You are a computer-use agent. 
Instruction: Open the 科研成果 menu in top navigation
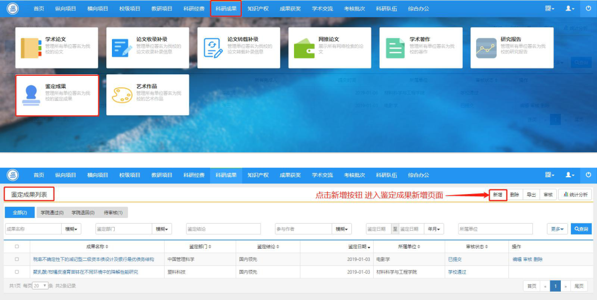(226, 8)
